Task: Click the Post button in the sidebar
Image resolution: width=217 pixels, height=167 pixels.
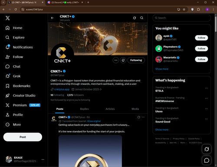Action: (x=23, y=137)
